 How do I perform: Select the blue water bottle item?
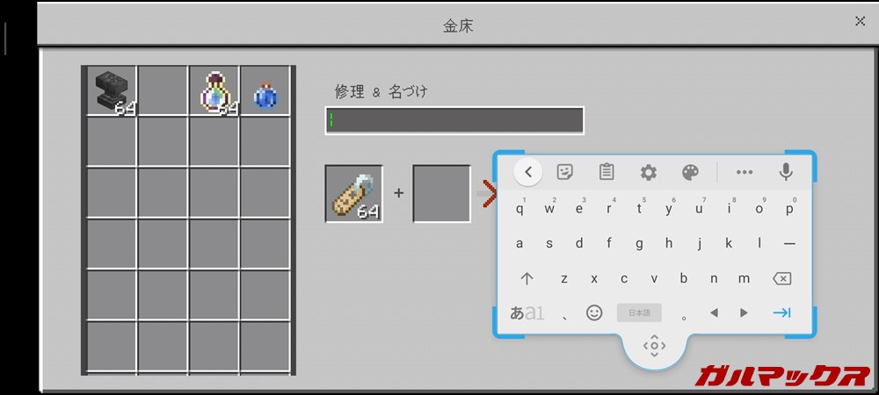pyautogui.click(x=265, y=95)
